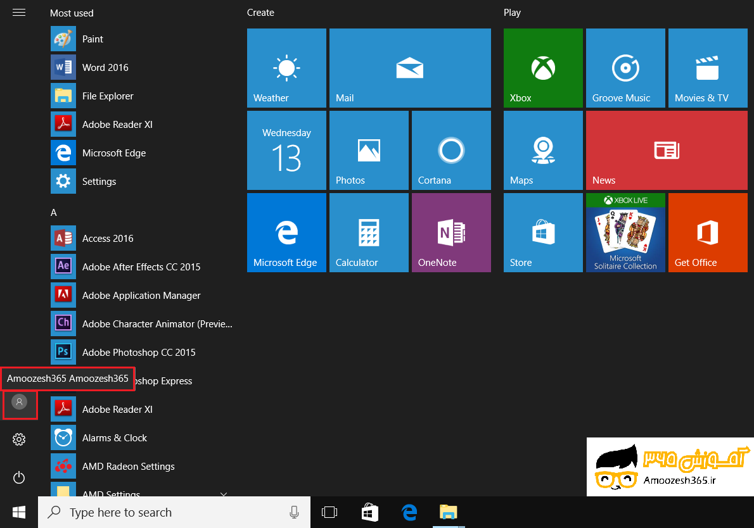Open Adobe Character Animator preview
The width and height of the screenshot is (754, 528).
point(142,324)
